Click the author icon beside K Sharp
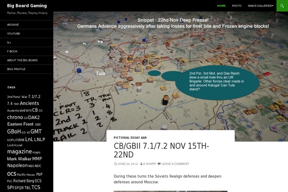 pyautogui.click(x=141, y=164)
